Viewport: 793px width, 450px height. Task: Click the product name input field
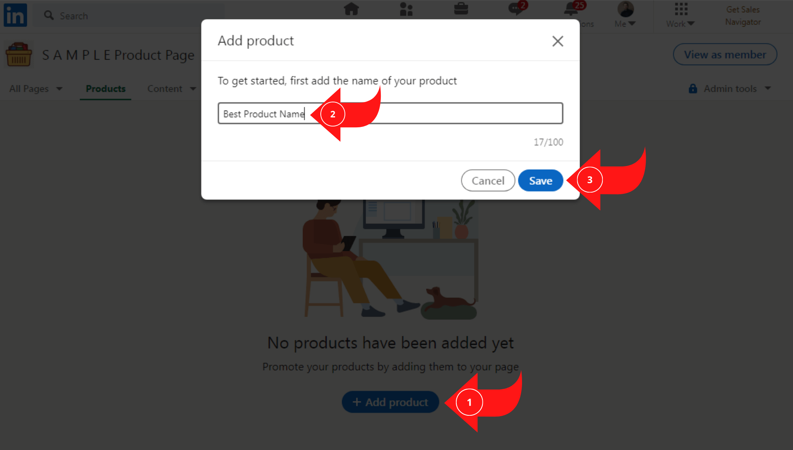(x=390, y=113)
